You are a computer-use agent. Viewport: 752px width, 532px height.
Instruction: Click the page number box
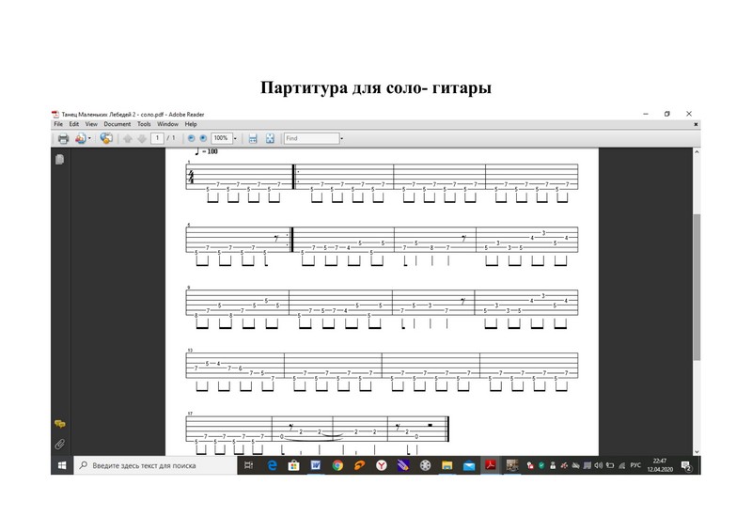(158, 138)
